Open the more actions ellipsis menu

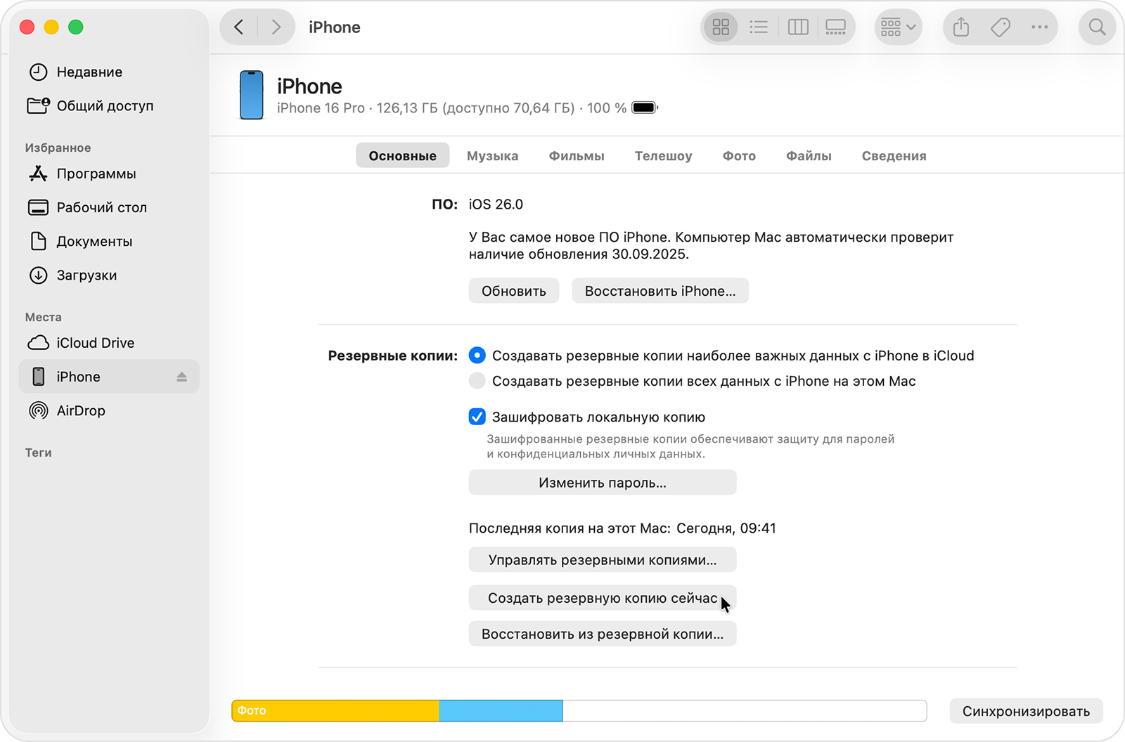[x=1039, y=27]
